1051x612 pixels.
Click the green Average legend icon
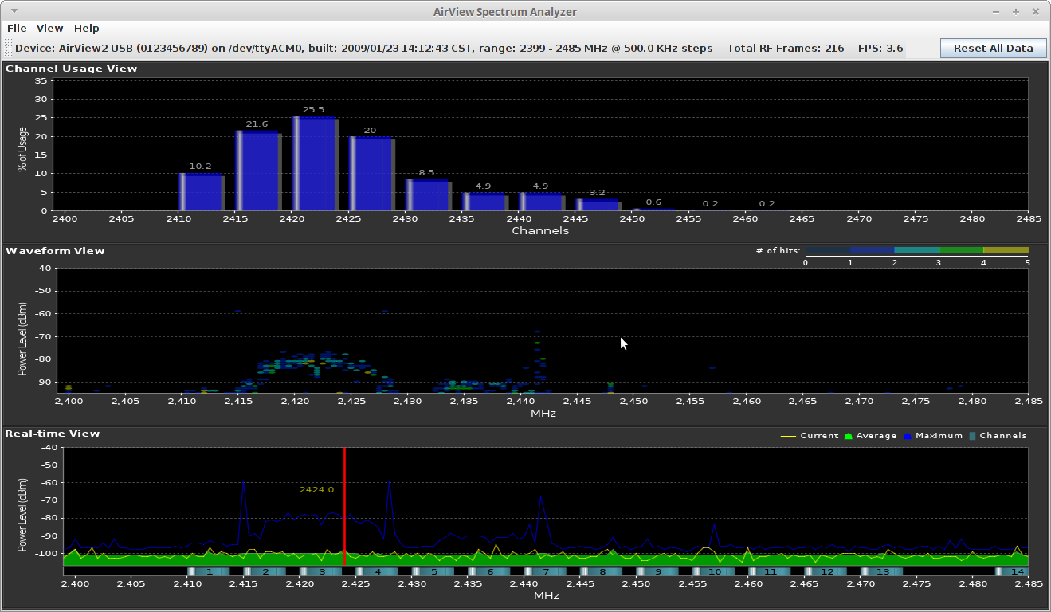(x=849, y=436)
